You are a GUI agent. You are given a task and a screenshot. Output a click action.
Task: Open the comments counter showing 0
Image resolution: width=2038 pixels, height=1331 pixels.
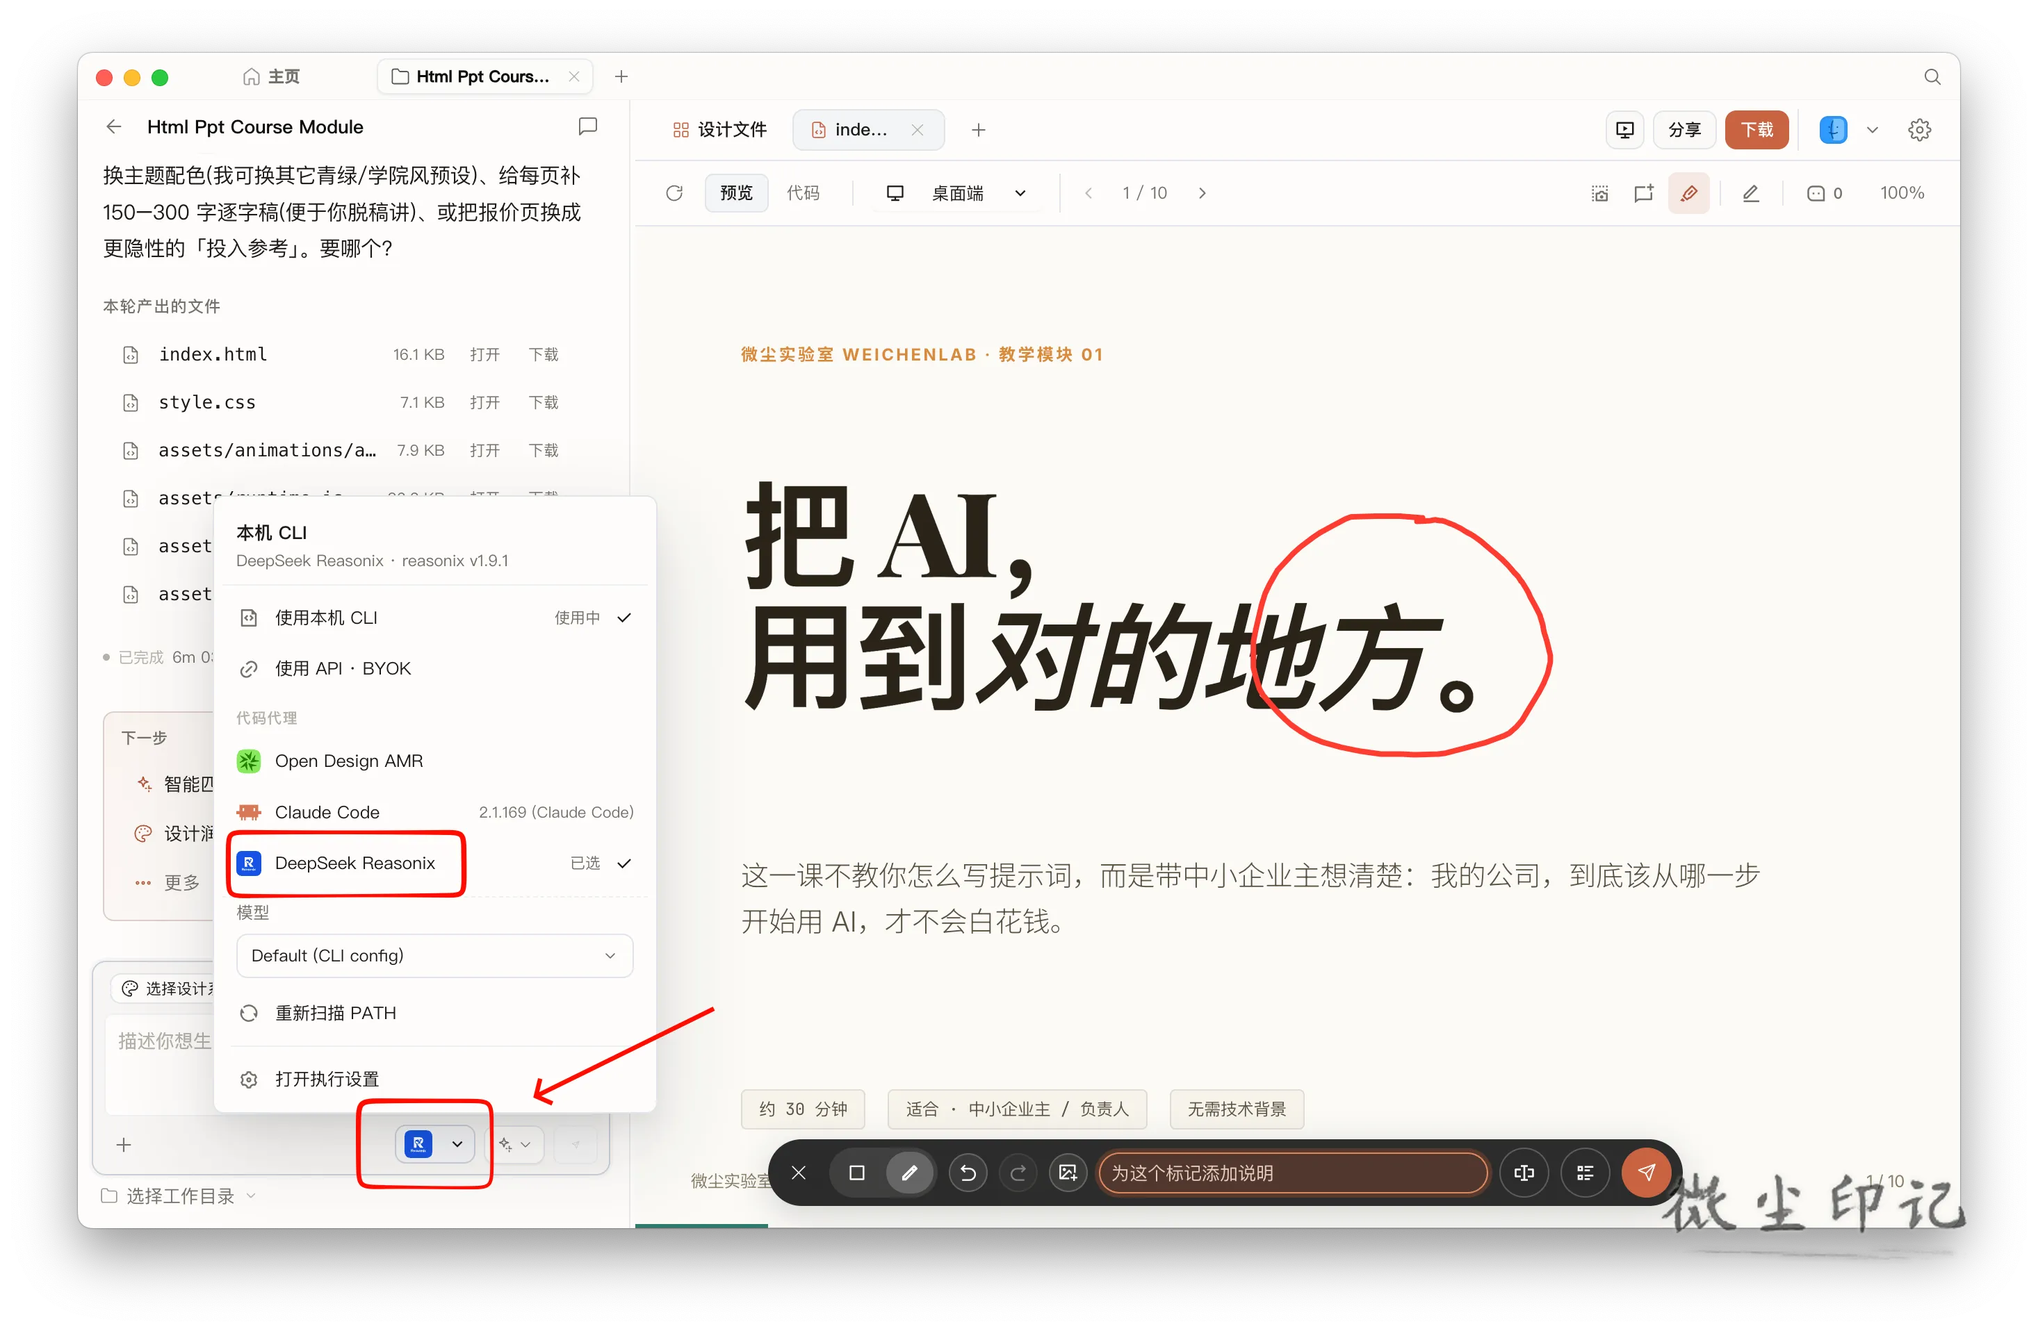pyautogui.click(x=1824, y=193)
